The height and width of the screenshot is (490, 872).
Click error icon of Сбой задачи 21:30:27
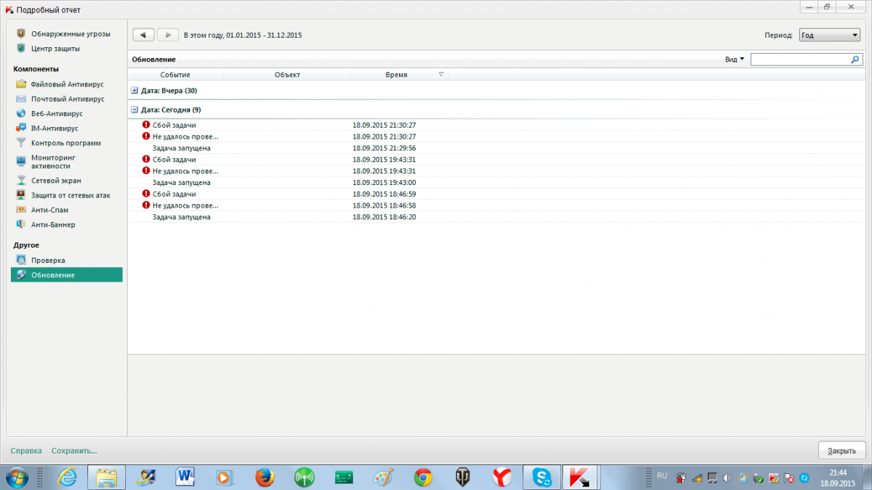click(145, 125)
